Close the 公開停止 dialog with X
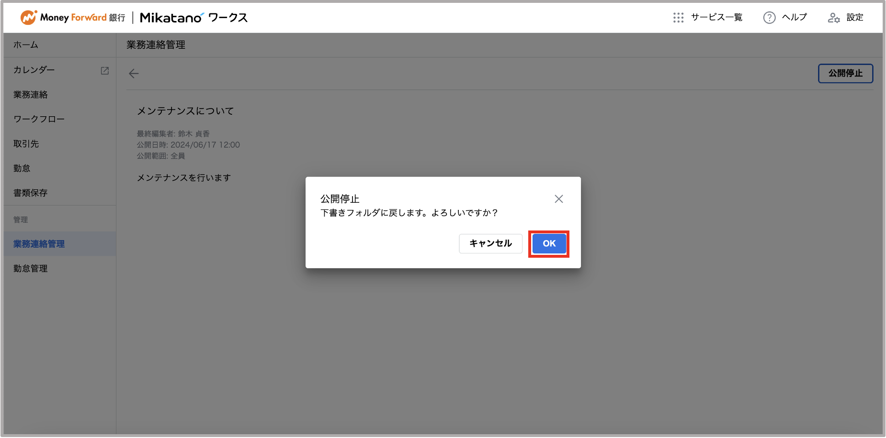Image resolution: width=886 pixels, height=438 pixels. (x=558, y=199)
